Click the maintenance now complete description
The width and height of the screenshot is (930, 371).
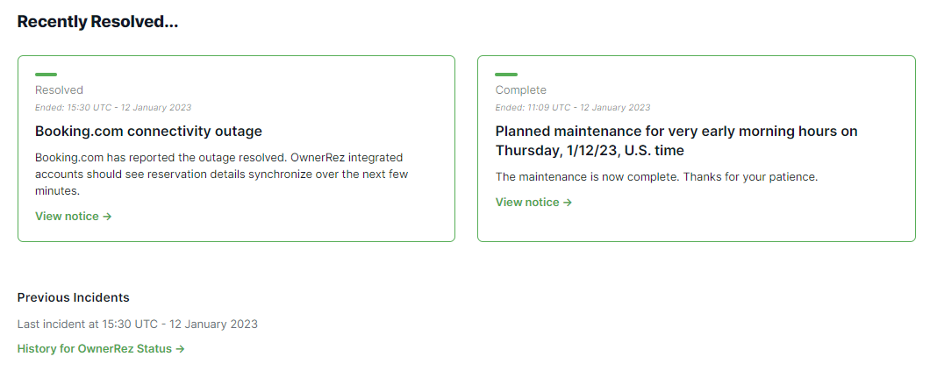(x=656, y=176)
